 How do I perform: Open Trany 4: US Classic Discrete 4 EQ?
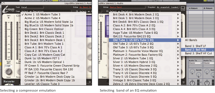[x=145, y=73]
